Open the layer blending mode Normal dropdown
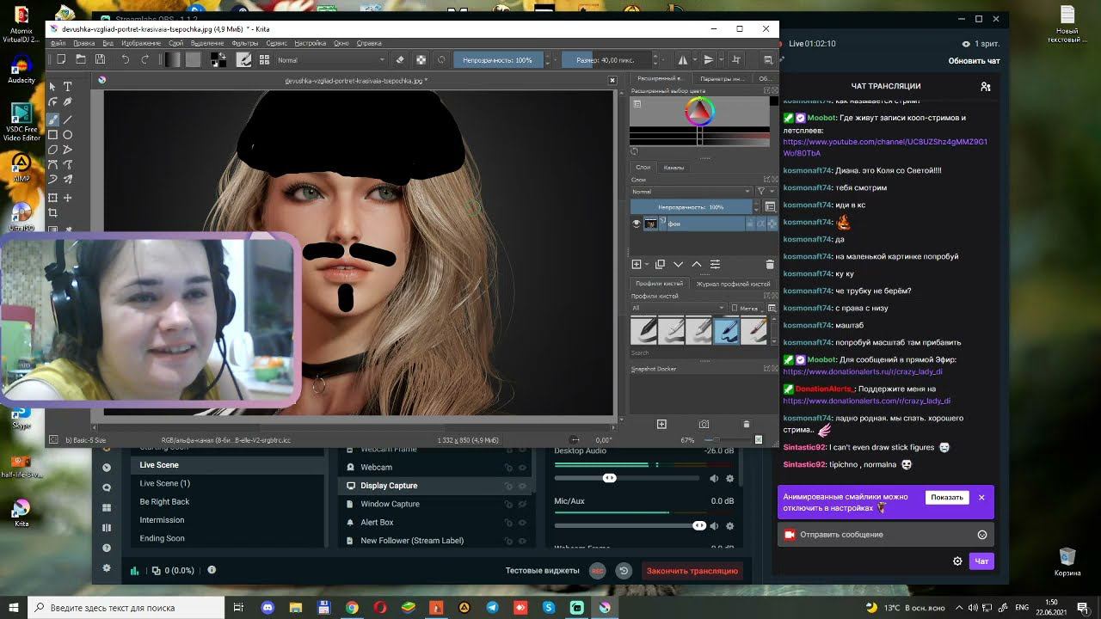Viewport: 1101px width, 619px height. (x=691, y=192)
